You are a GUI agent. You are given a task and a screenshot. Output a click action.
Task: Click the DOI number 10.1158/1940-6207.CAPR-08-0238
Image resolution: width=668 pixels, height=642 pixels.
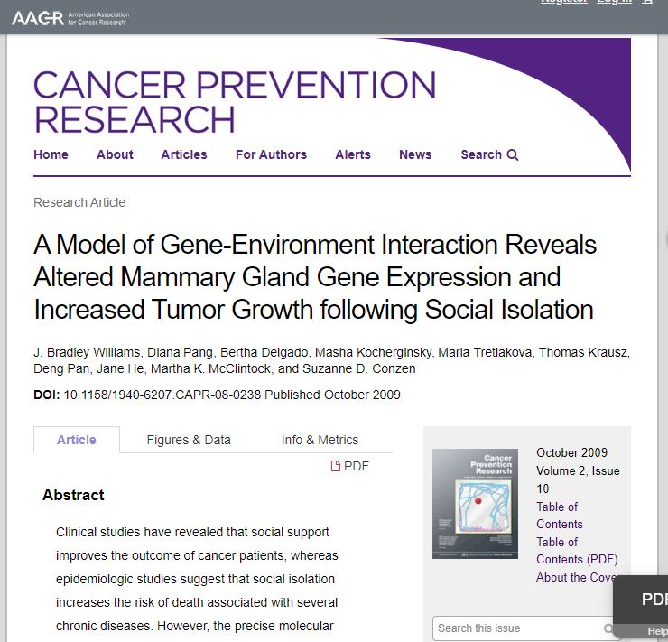(x=162, y=395)
